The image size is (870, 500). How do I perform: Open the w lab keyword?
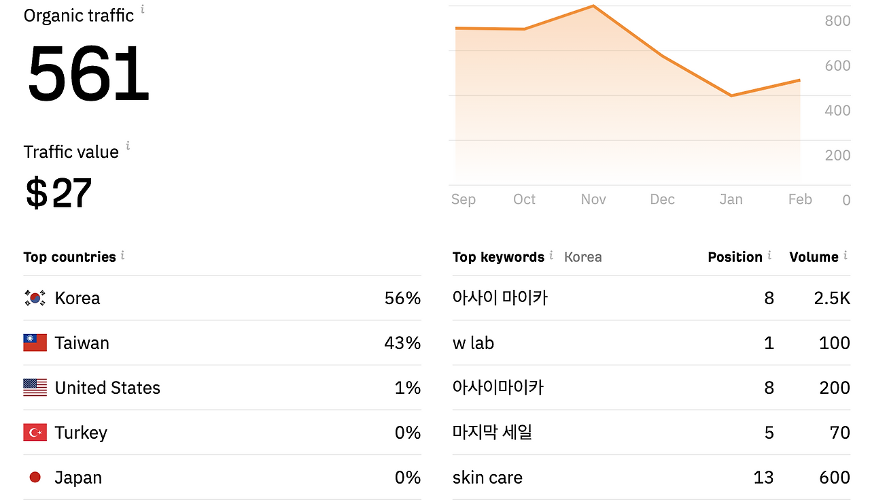[x=473, y=343]
